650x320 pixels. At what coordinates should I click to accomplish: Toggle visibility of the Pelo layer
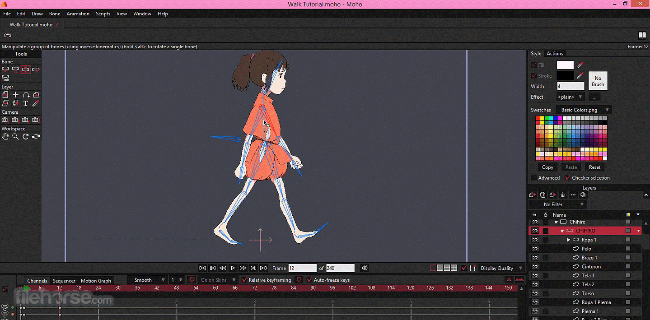pos(535,248)
